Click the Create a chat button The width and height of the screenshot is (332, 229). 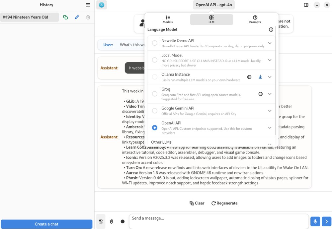(46, 224)
